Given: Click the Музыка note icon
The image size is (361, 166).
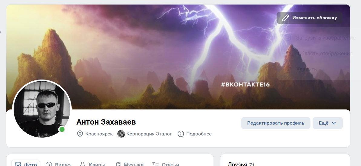Looking at the screenshot, I should pos(118,164).
